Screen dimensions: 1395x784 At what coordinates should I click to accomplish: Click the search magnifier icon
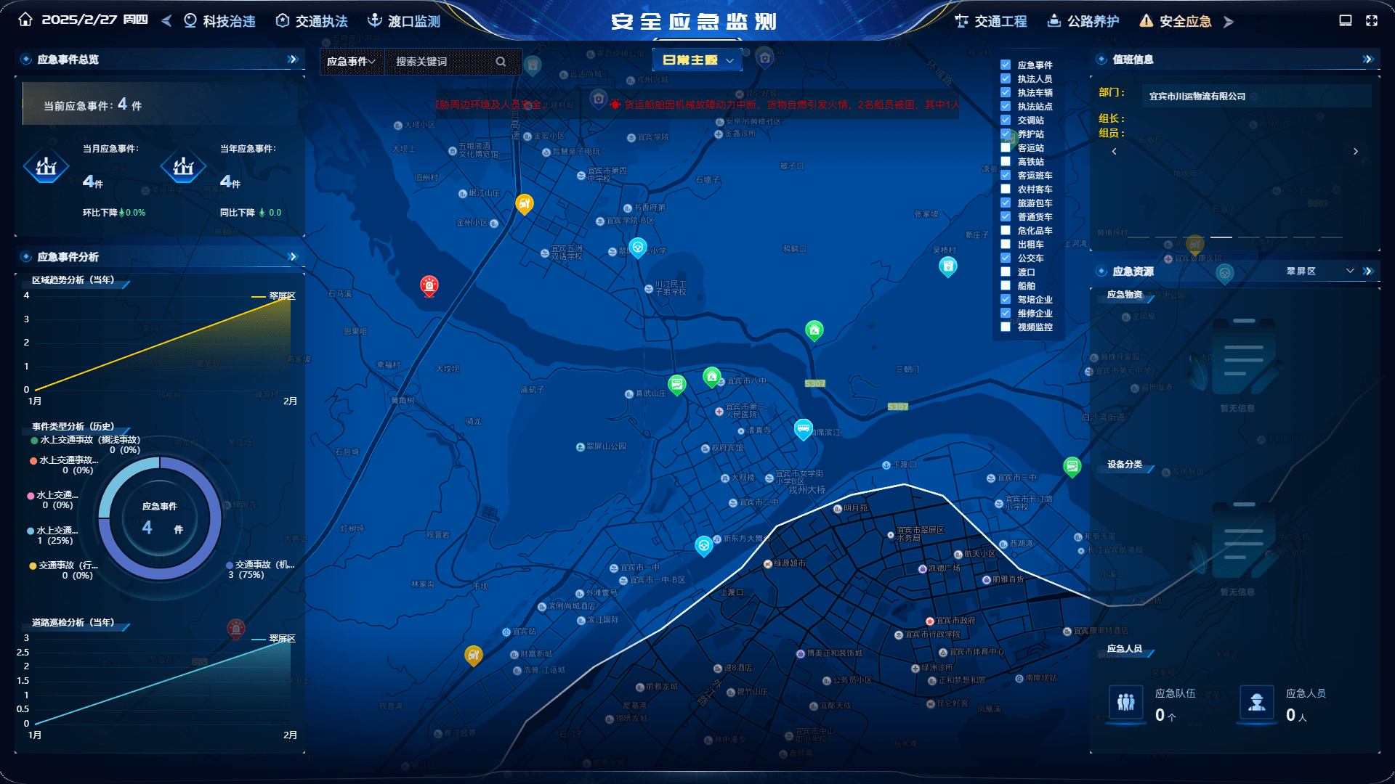point(501,62)
